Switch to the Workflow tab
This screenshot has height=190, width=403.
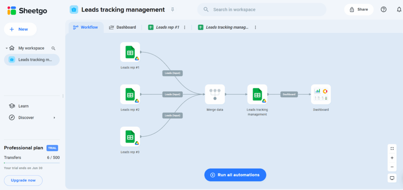[85, 27]
